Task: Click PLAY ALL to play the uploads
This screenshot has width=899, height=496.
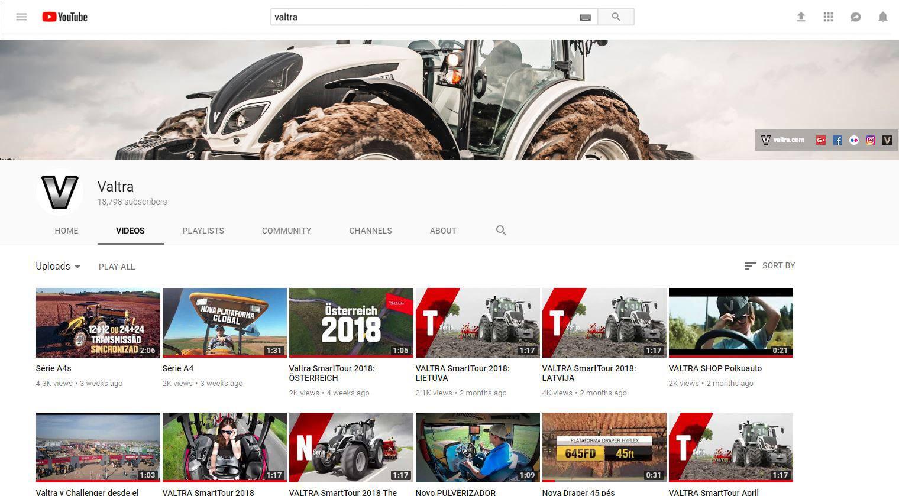Action: [117, 267]
